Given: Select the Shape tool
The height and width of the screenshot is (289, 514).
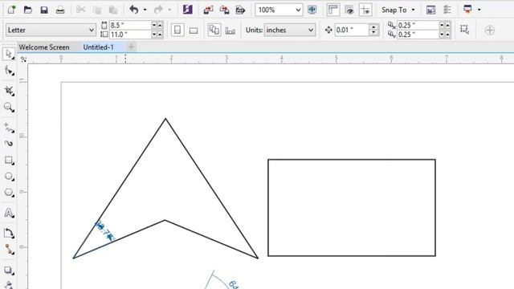Looking at the screenshot, I should 9,71.
